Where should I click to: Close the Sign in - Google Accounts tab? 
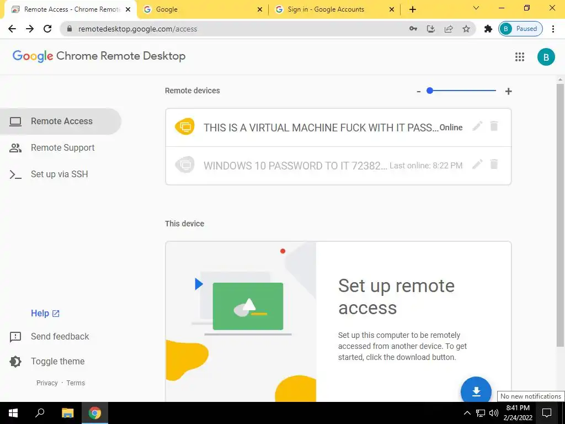pos(392,10)
